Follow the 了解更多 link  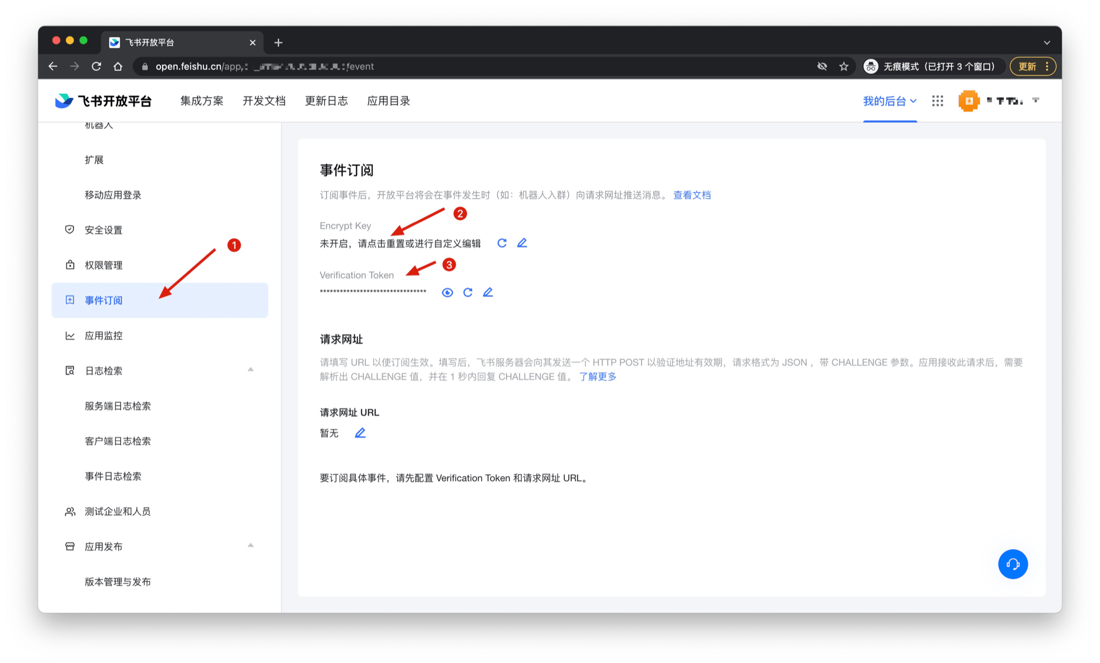click(x=598, y=377)
